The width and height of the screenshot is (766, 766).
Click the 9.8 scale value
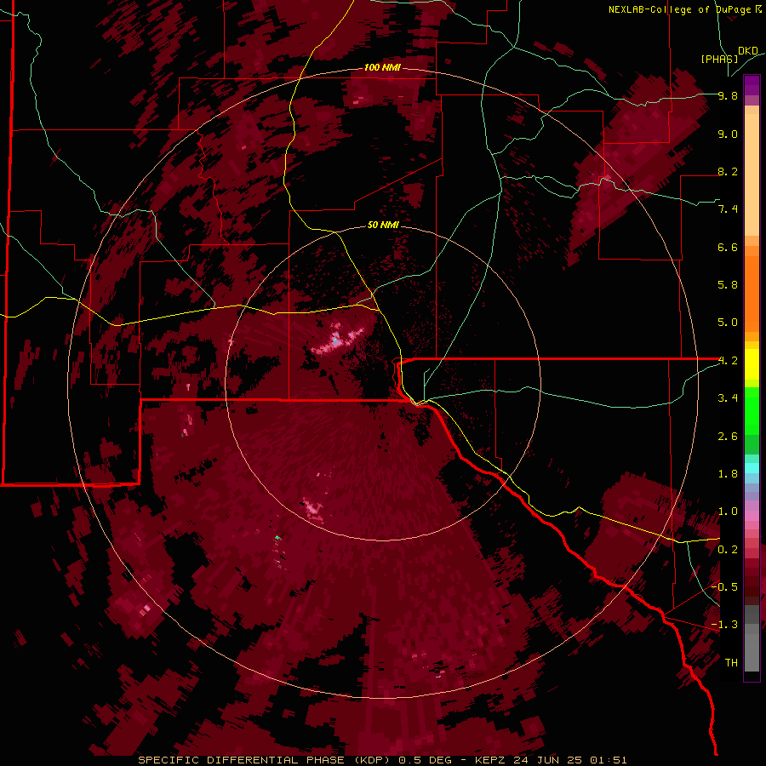coord(728,95)
